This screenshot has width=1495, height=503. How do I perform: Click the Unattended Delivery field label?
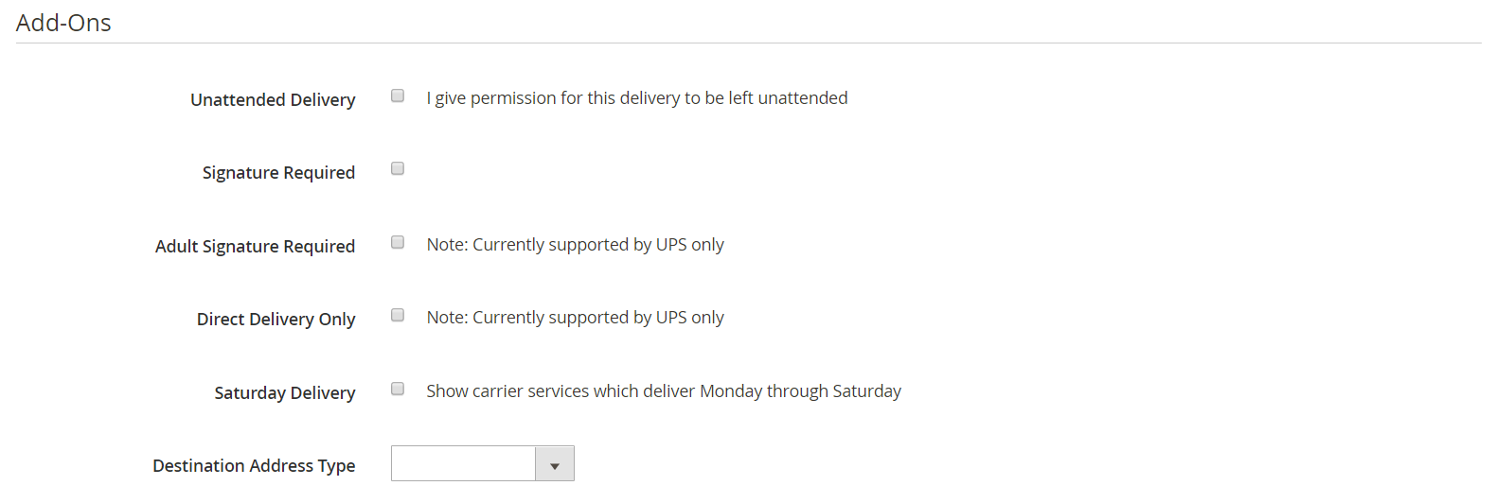(273, 100)
